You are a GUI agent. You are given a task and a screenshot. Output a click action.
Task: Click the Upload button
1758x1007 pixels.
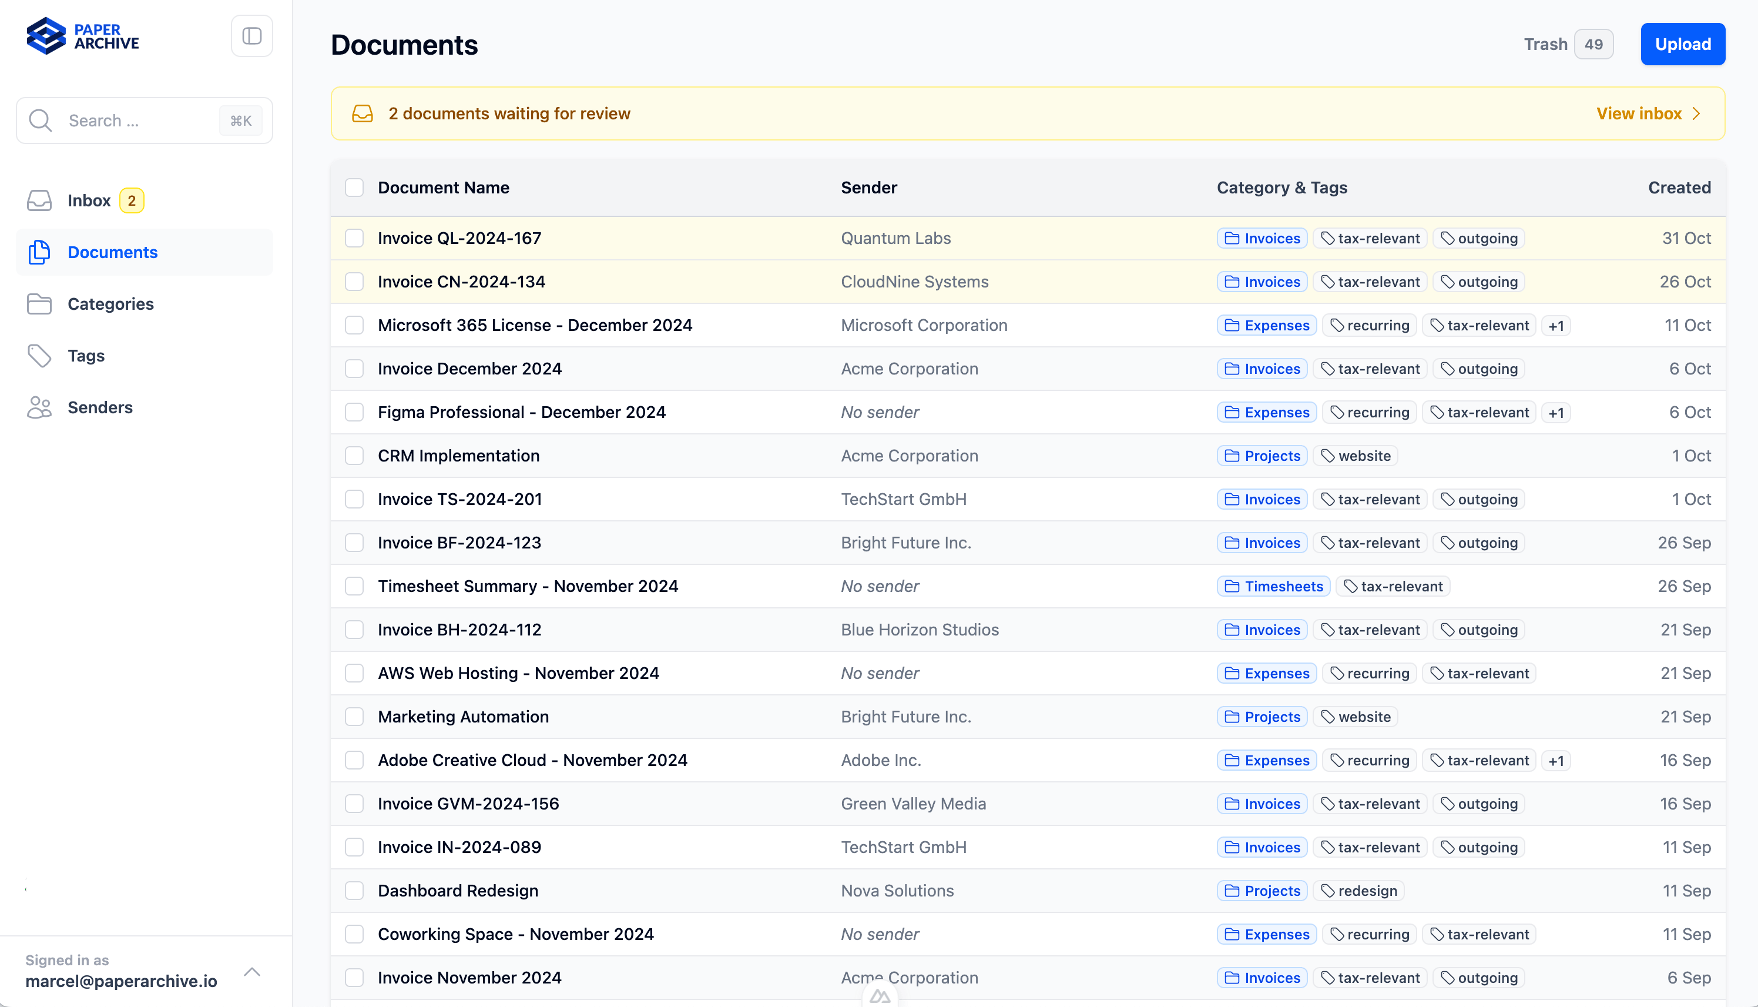(1683, 44)
